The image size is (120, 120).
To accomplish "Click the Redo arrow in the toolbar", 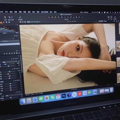I will click(12, 17).
